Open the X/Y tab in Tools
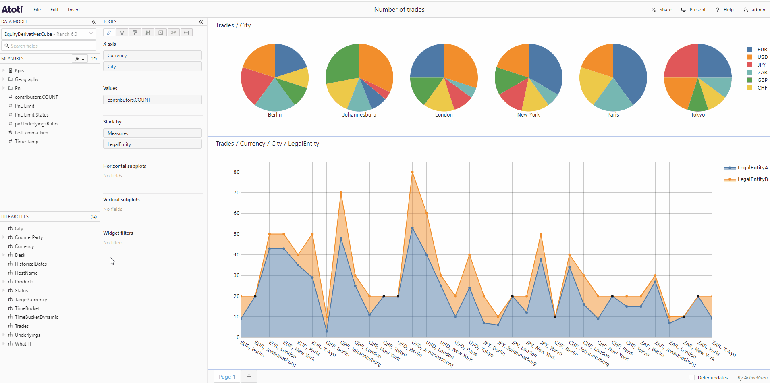 [x=174, y=33]
